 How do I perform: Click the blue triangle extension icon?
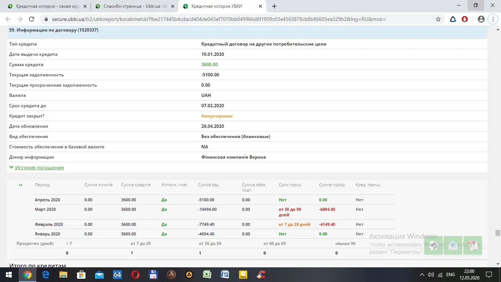(453, 19)
